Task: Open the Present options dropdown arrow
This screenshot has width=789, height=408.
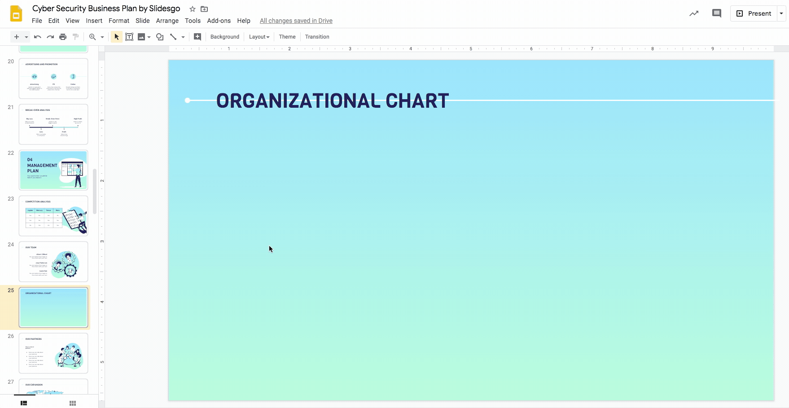Action: point(781,13)
